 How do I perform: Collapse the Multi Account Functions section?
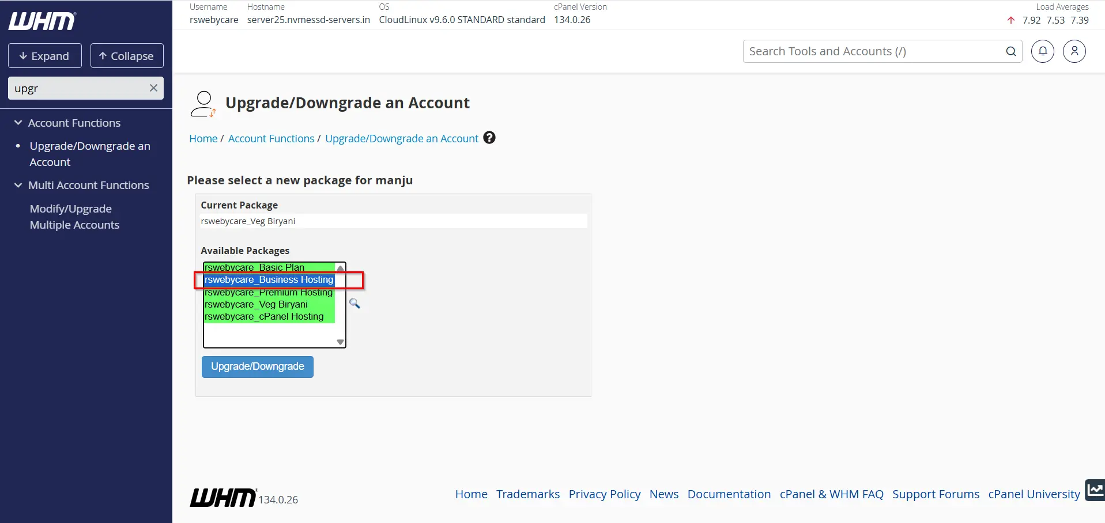81,185
